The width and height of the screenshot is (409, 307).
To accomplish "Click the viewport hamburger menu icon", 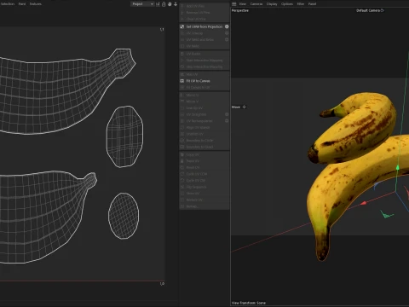I will point(234,4).
